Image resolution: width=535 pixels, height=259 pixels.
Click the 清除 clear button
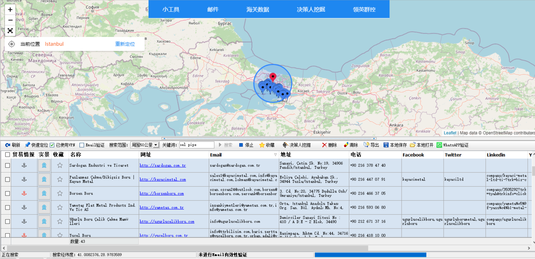tap(351, 145)
